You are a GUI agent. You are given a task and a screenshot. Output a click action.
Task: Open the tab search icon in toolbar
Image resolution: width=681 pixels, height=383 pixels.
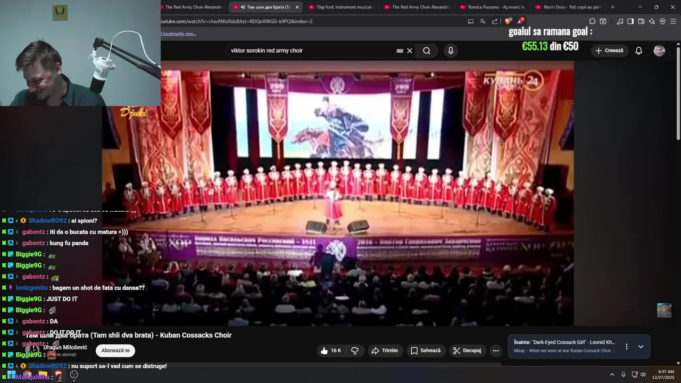click(603, 21)
